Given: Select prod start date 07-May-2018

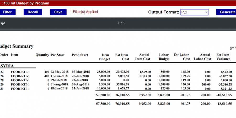Looking at the screenshot, I should (81, 72).
